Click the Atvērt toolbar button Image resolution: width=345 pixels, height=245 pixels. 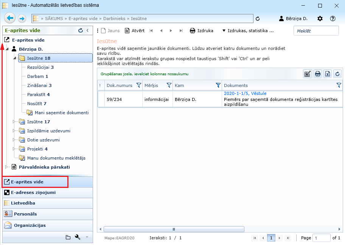tap(134, 31)
